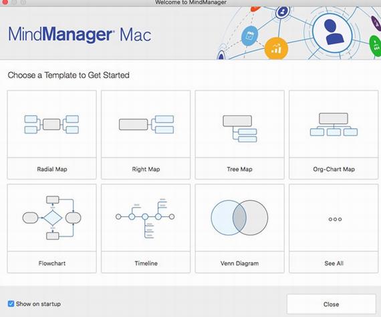The height and width of the screenshot is (317, 381).
Task: Click the Right Map label
Action: click(x=146, y=169)
